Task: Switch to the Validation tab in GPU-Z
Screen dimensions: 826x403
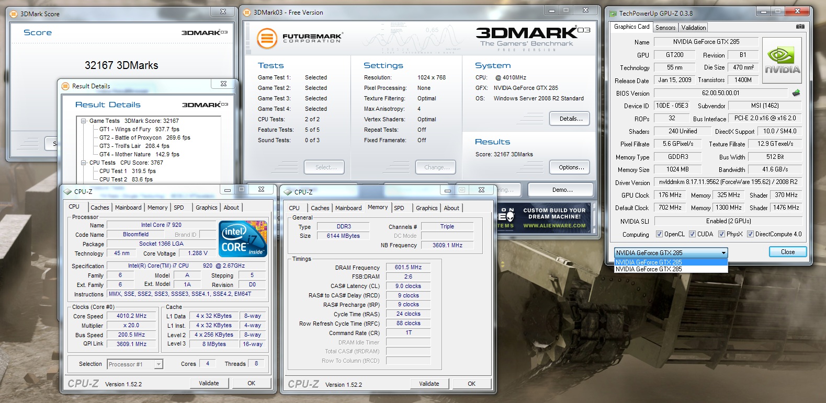Action: tap(694, 28)
